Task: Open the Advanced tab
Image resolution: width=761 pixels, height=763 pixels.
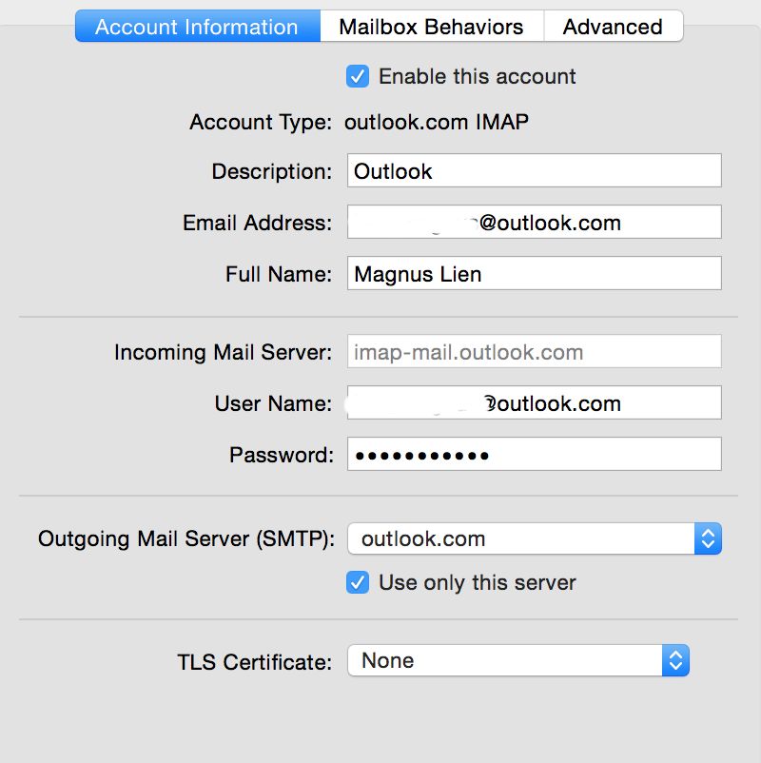Action: click(x=614, y=27)
